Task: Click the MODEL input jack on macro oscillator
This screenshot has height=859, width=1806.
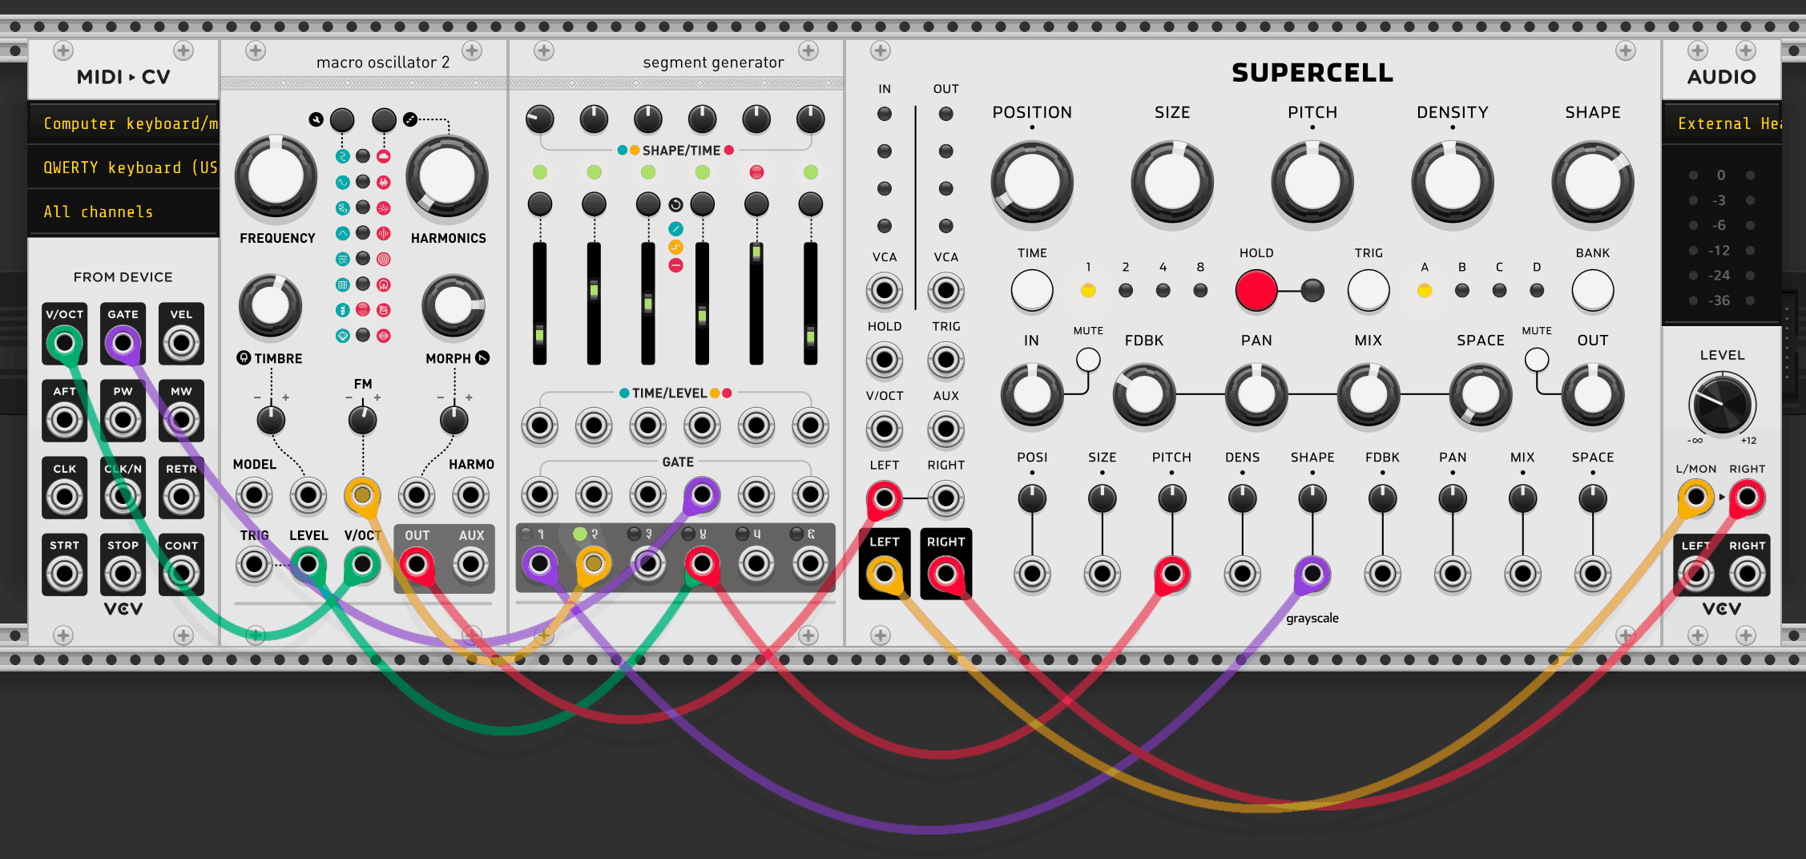Action: (x=254, y=496)
